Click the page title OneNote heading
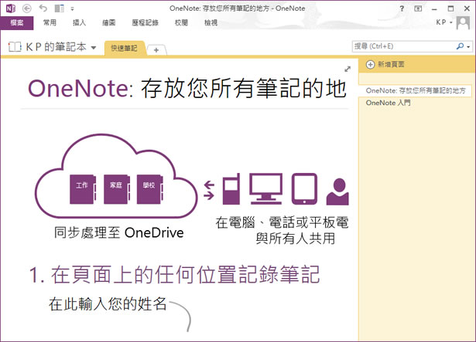Image resolution: width=476 pixels, height=342 pixels. click(187, 88)
